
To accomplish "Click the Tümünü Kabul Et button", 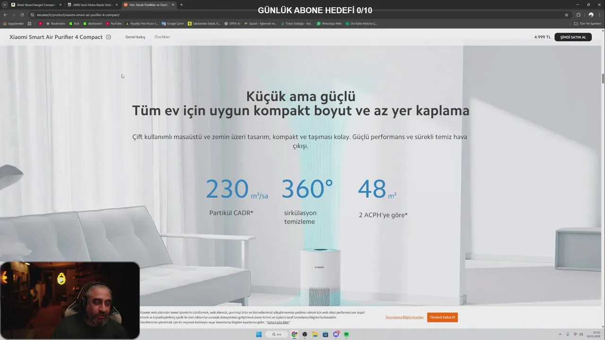I will tap(442, 317).
